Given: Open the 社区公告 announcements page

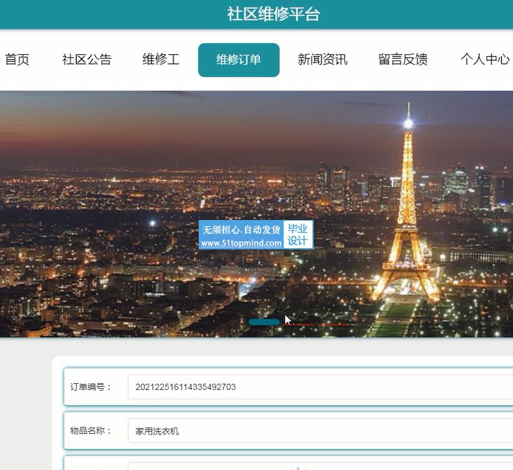Looking at the screenshot, I should (87, 59).
